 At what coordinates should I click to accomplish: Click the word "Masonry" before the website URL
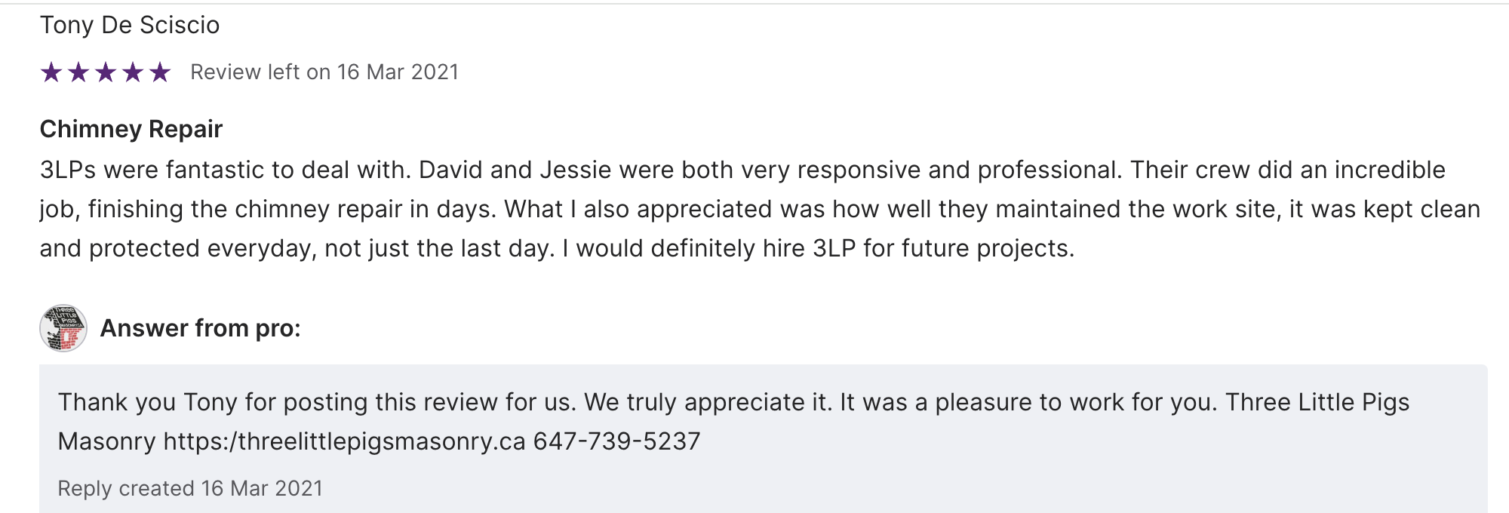107,441
